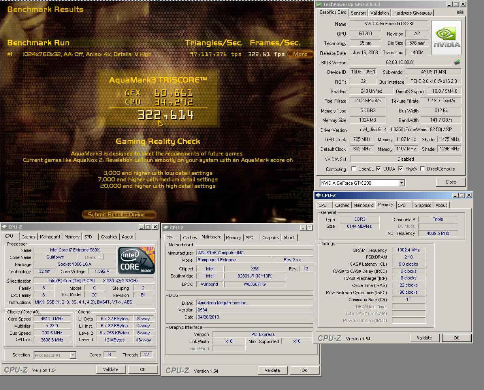Viewport: 484px width, 390px height.
Task: Open Caches tab in CPU-Z CPU window
Action: [x=28, y=237]
